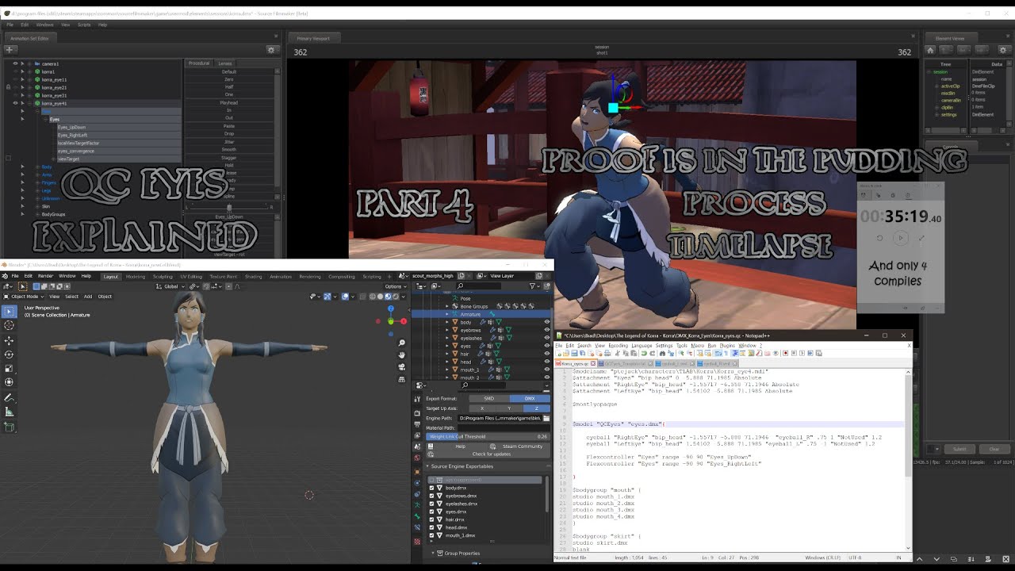1015x571 pixels.
Task: Toggle hair.dmx exportable checkbox
Action: click(x=432, y=519)
